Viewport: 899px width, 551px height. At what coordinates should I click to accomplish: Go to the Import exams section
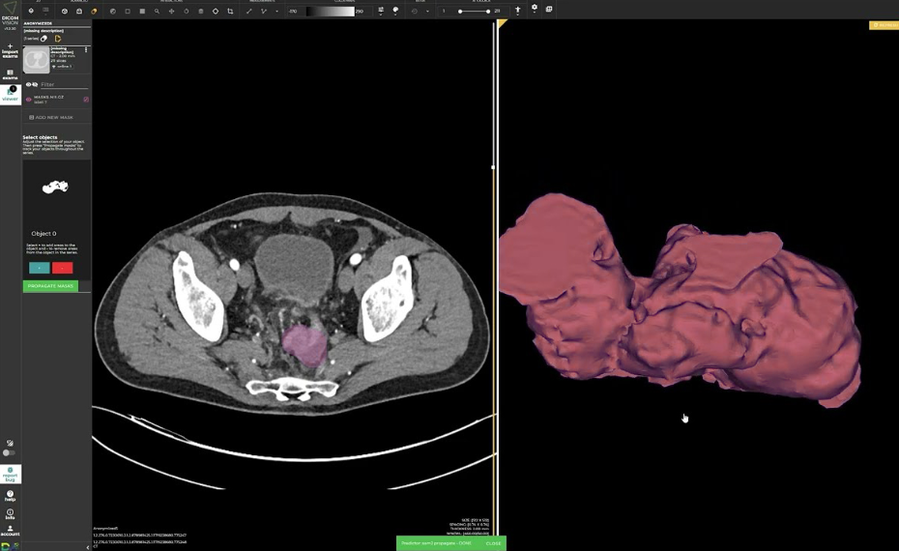click(10, 49)
